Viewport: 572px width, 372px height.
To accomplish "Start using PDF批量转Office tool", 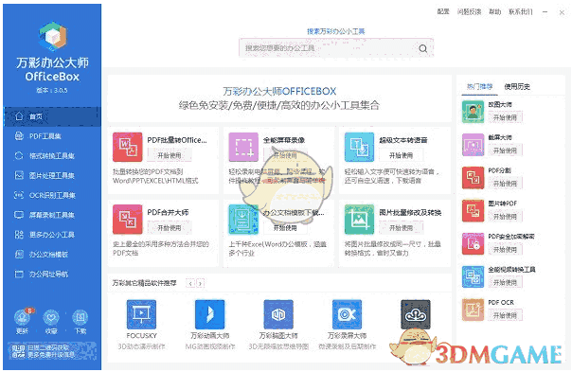I will point(170,155).
